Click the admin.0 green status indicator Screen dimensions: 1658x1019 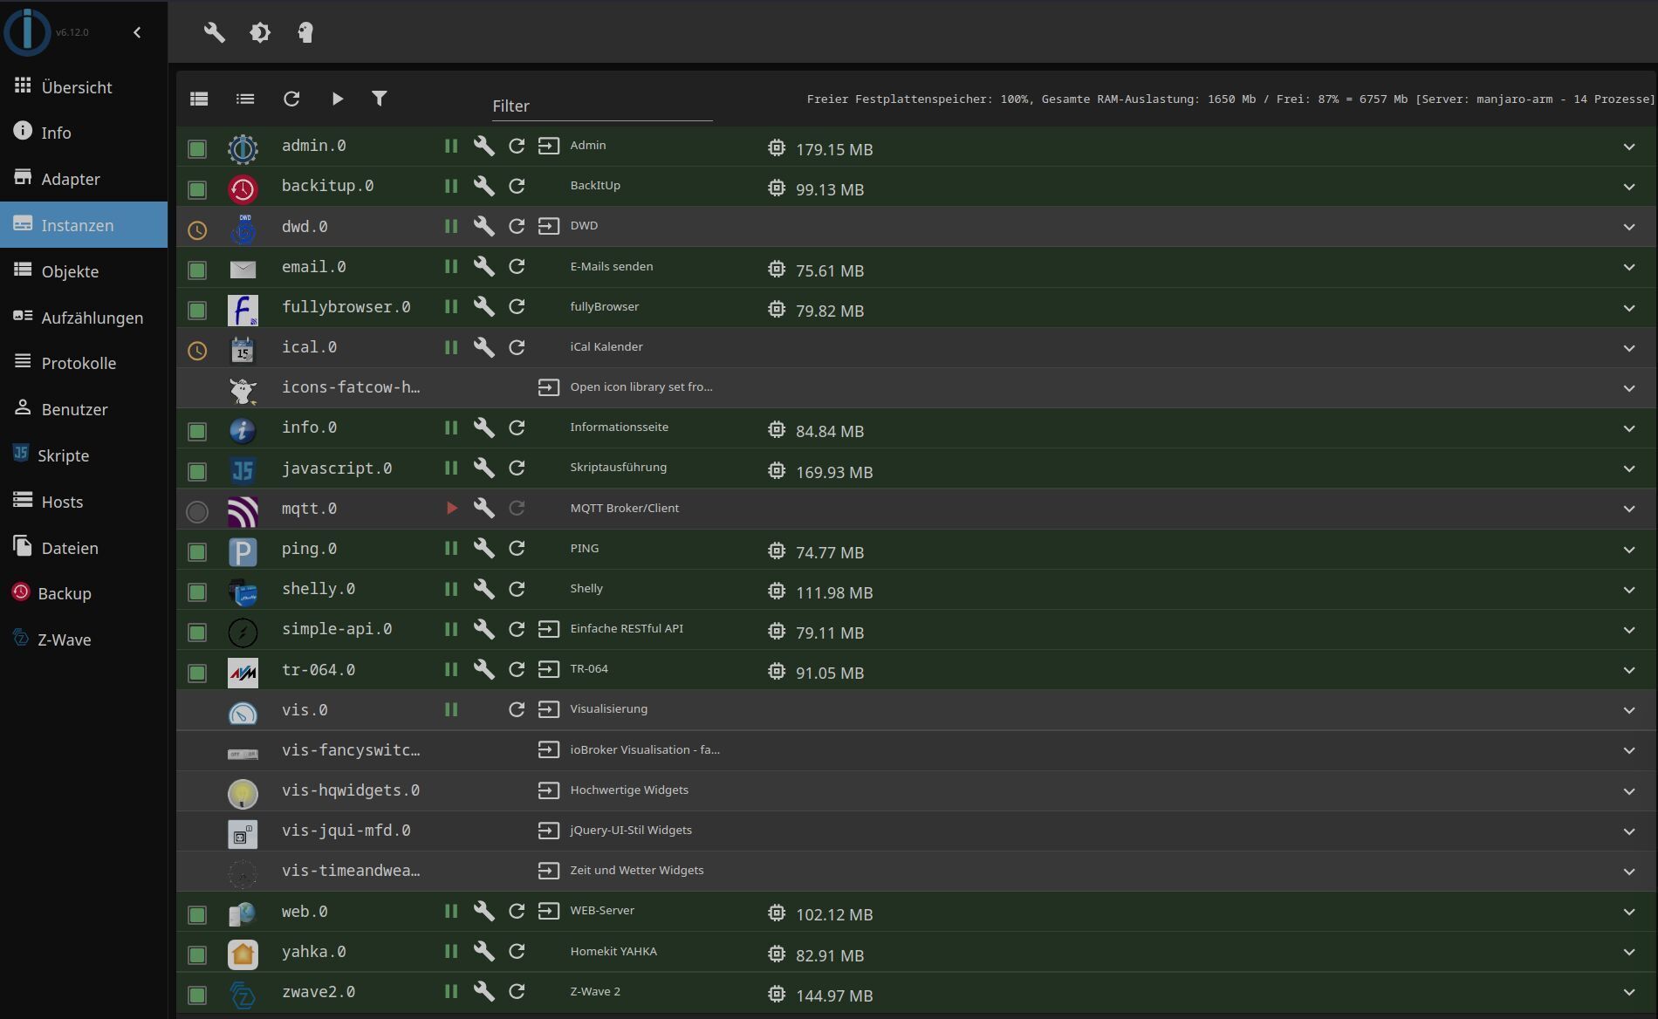197,149
